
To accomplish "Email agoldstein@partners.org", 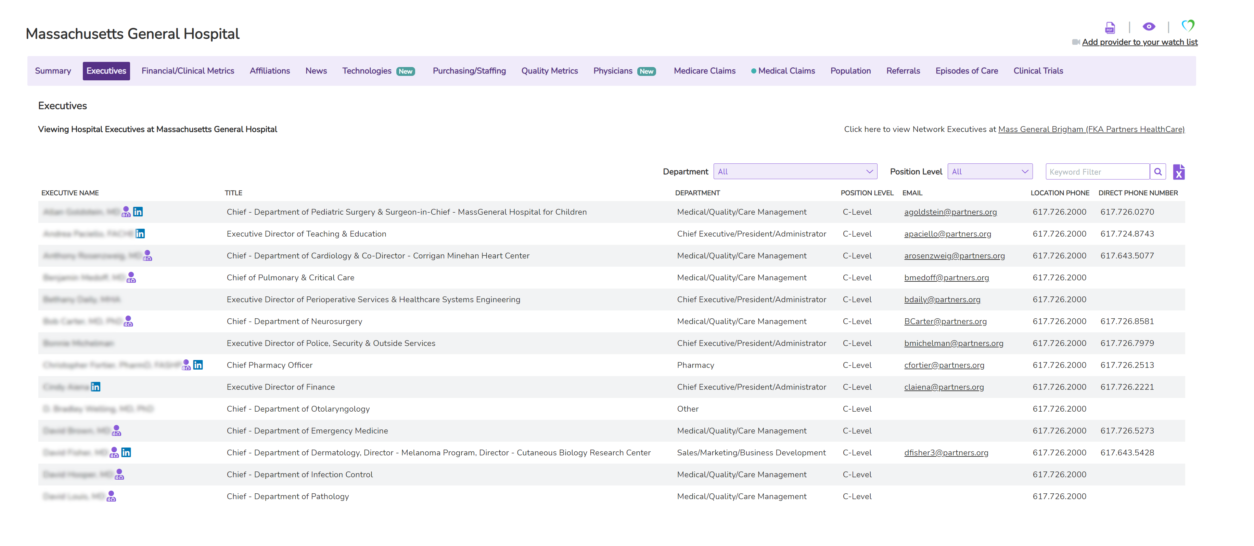I will (x=950, y=212).
